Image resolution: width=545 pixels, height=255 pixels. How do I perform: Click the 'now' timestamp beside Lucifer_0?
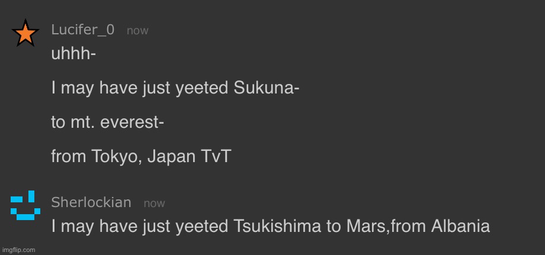tap(137, 31)
